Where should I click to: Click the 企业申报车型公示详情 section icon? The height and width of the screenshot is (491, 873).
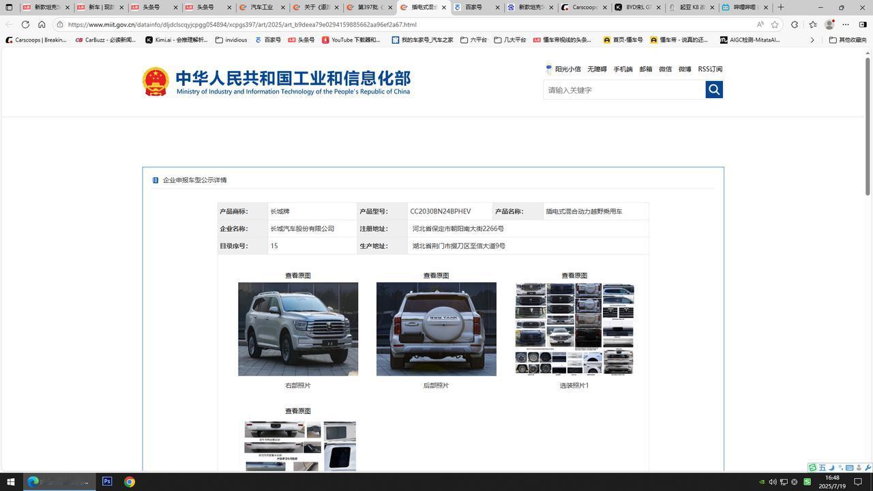coord(156,180)
